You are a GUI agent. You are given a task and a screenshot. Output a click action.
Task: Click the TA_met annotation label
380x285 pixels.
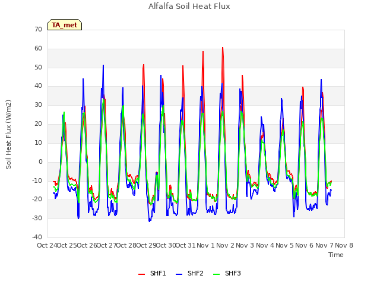coord(65,25)
